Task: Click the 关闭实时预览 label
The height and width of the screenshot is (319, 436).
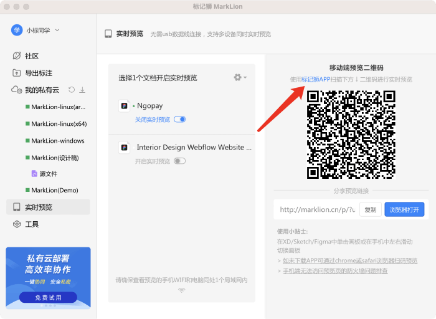Action: pos(153,120)
